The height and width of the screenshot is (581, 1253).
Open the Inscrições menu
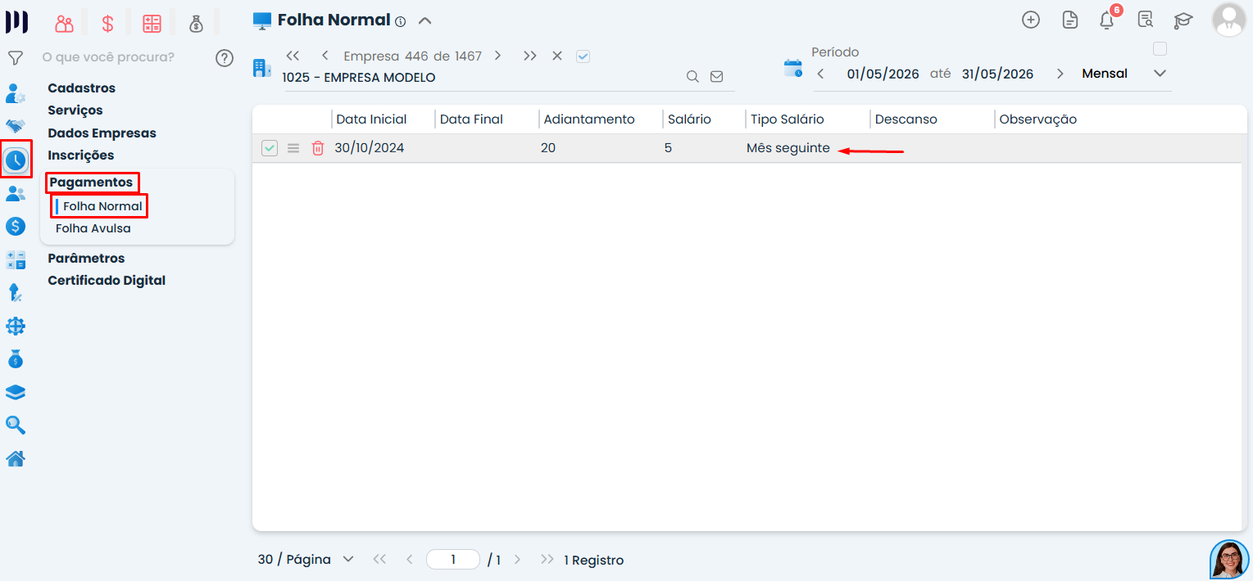pos(81,155)
